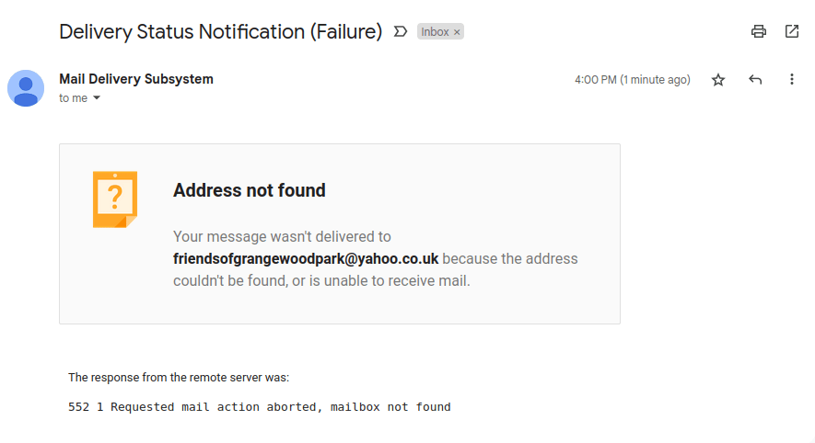Click the Inbox label chip

(x=434, y=32)
